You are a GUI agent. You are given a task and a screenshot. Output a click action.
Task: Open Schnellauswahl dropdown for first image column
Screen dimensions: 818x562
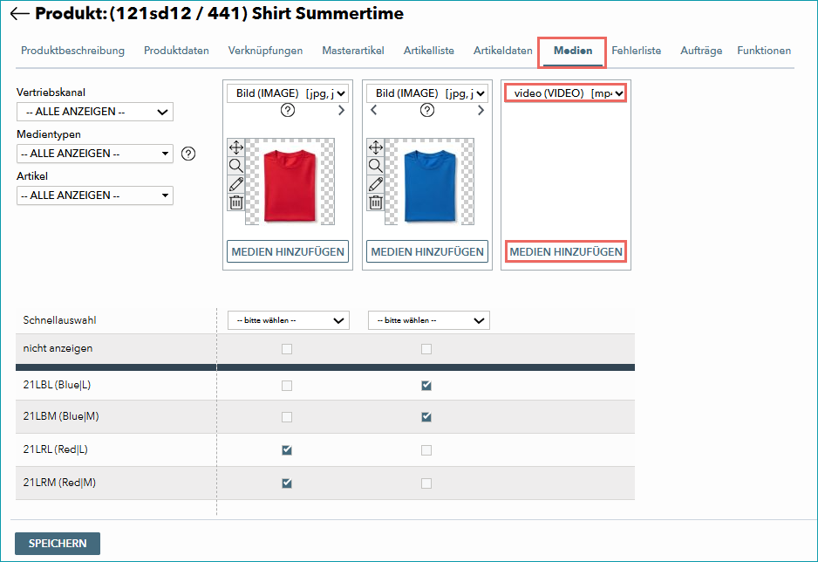point(289,320)
